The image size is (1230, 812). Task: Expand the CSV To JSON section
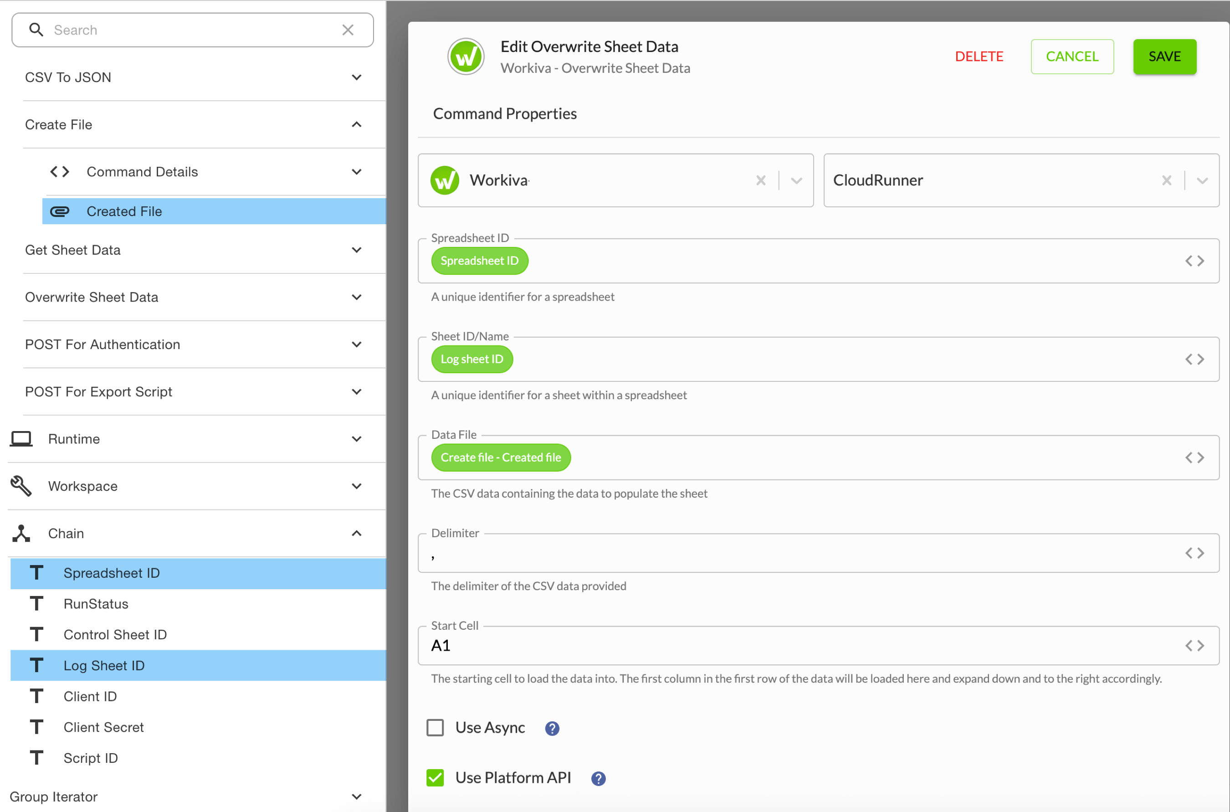(356, 77)
